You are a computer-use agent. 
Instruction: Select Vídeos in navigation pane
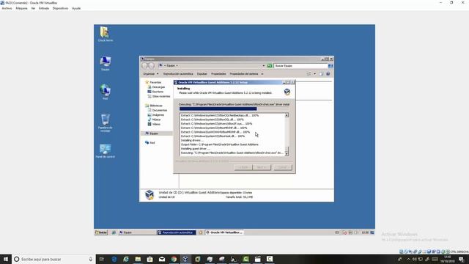pyautogui.click(x=154, y=124)
